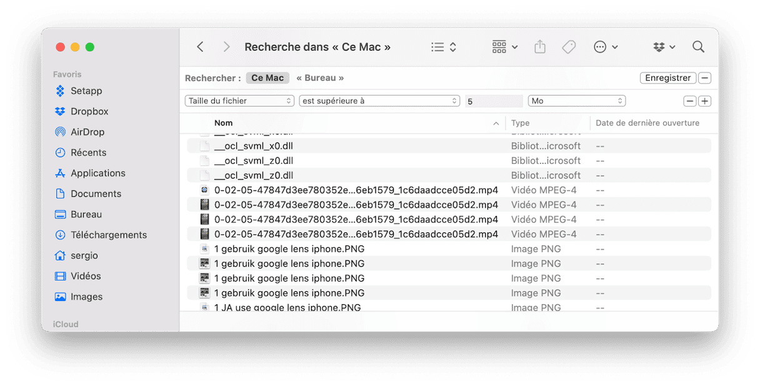Select the « Bureau » search scope
This screenshot has height=386, width=760.
point(320,78)
